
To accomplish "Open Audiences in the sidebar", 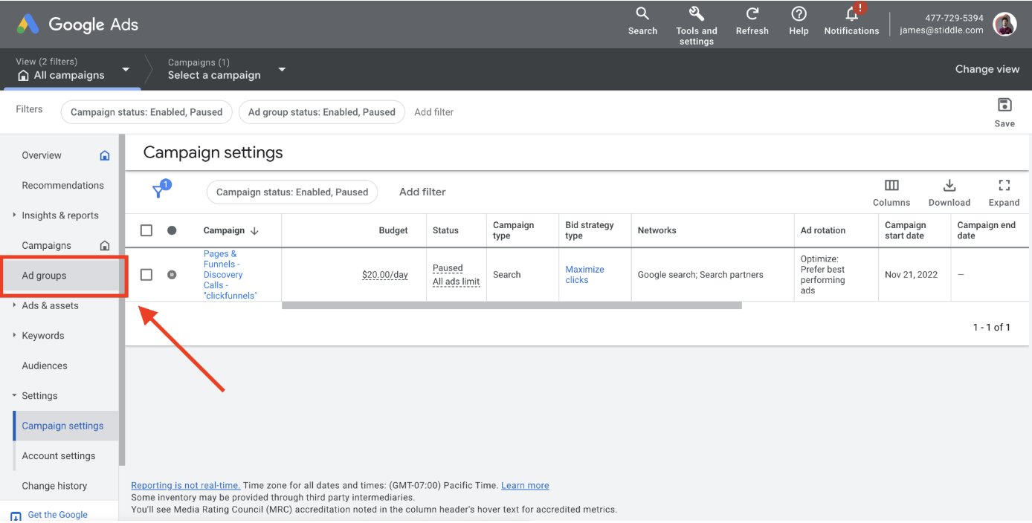I will point(45,366).
